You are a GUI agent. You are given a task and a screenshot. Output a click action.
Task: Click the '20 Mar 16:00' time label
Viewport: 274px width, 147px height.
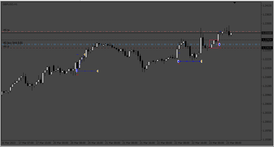pos(95,143)
